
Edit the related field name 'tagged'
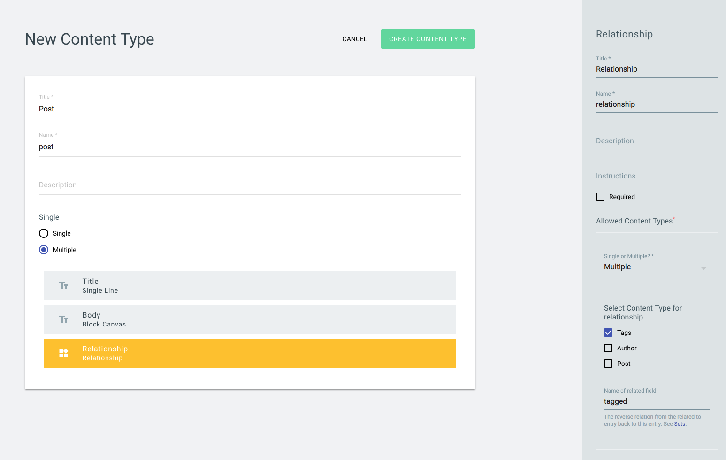657,401
